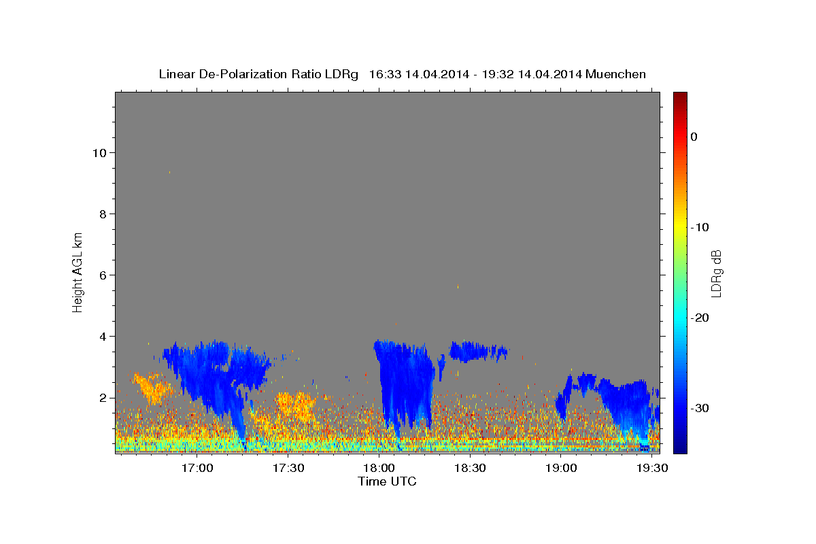
Task: Click the blue cloud mass above 17:00
Action: click(216, 377)
